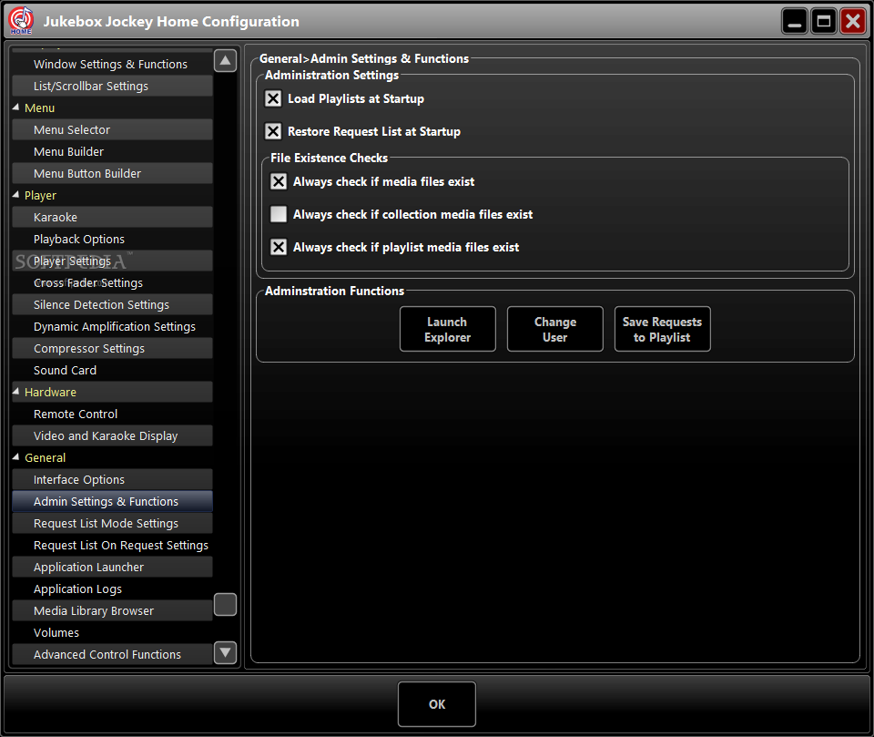Select Dynamic Amplification Settings

tap(112, 326)
